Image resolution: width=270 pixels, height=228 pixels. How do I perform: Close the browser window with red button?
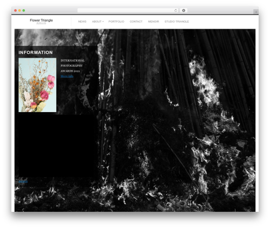click(x=16, y=10)
